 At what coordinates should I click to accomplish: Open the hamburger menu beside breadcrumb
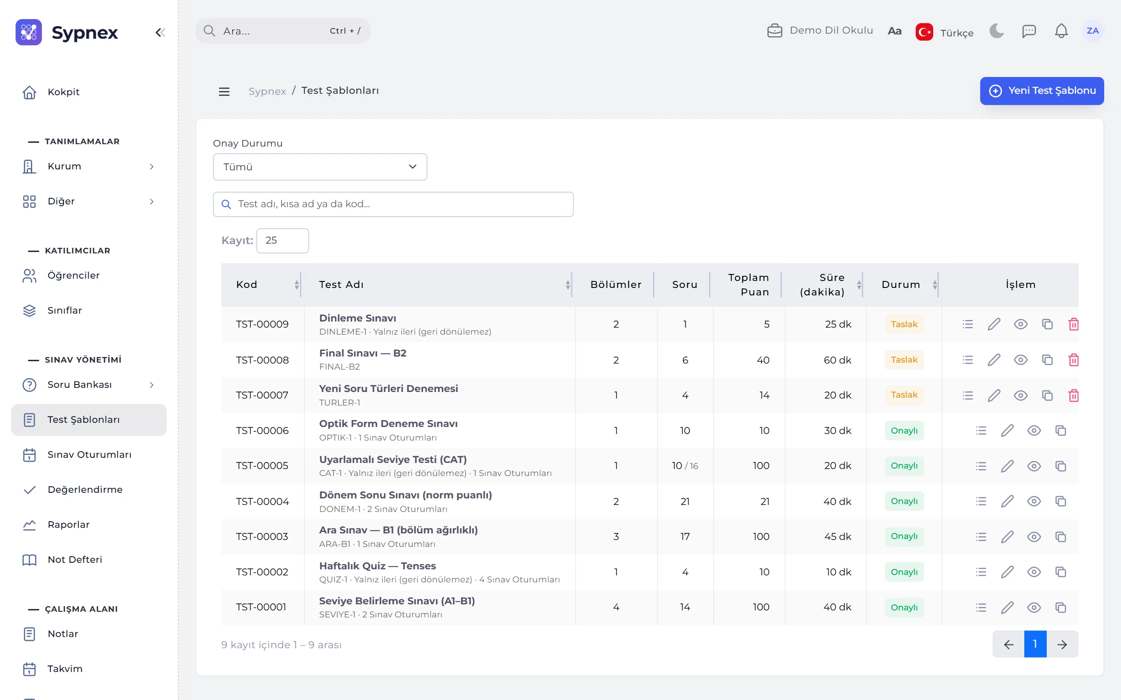pos(224,91)
